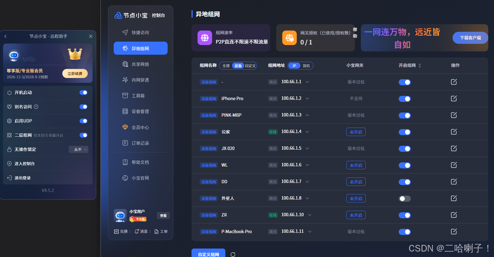This screenshot has width=494, height=257.
Task: Expand address chevron for 100.66.1.4
Action: (307, 132)
